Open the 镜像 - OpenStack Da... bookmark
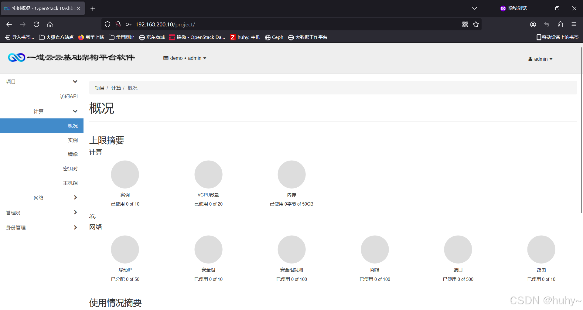The image size is (583, 310). [197, 37]
